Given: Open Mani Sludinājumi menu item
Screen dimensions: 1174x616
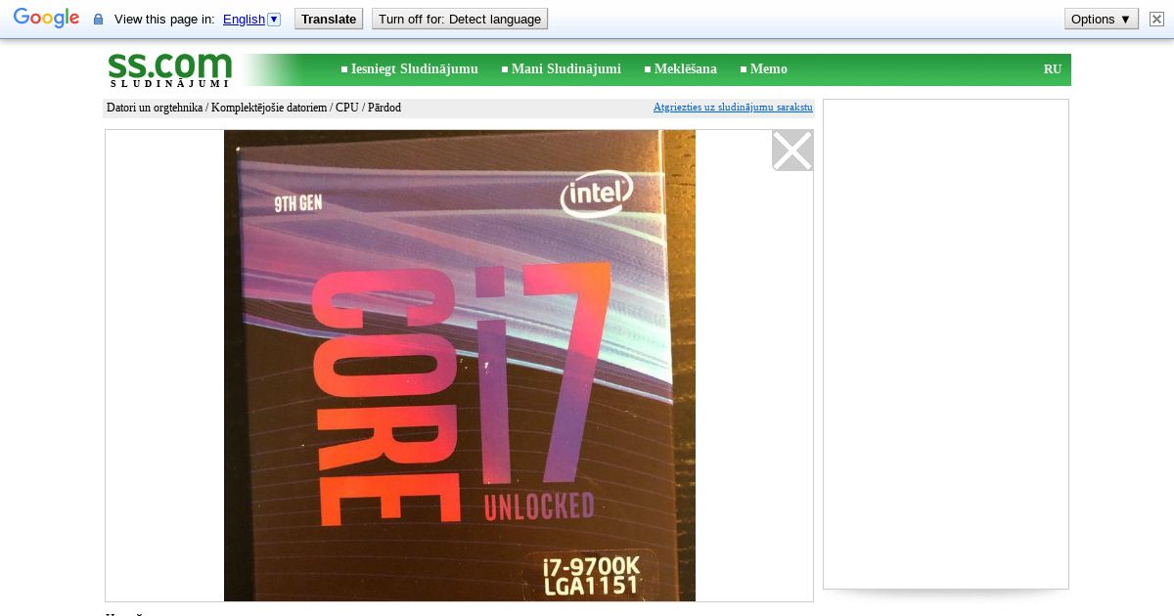Looking at the screenshot, I should coord(566,69).
